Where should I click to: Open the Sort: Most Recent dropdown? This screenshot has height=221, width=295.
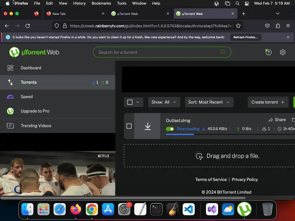click(209, 102)
